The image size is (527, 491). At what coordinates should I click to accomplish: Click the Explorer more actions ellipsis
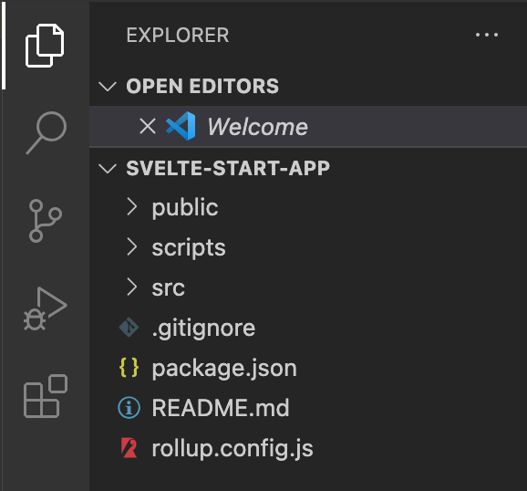click(x=487, y=35)
